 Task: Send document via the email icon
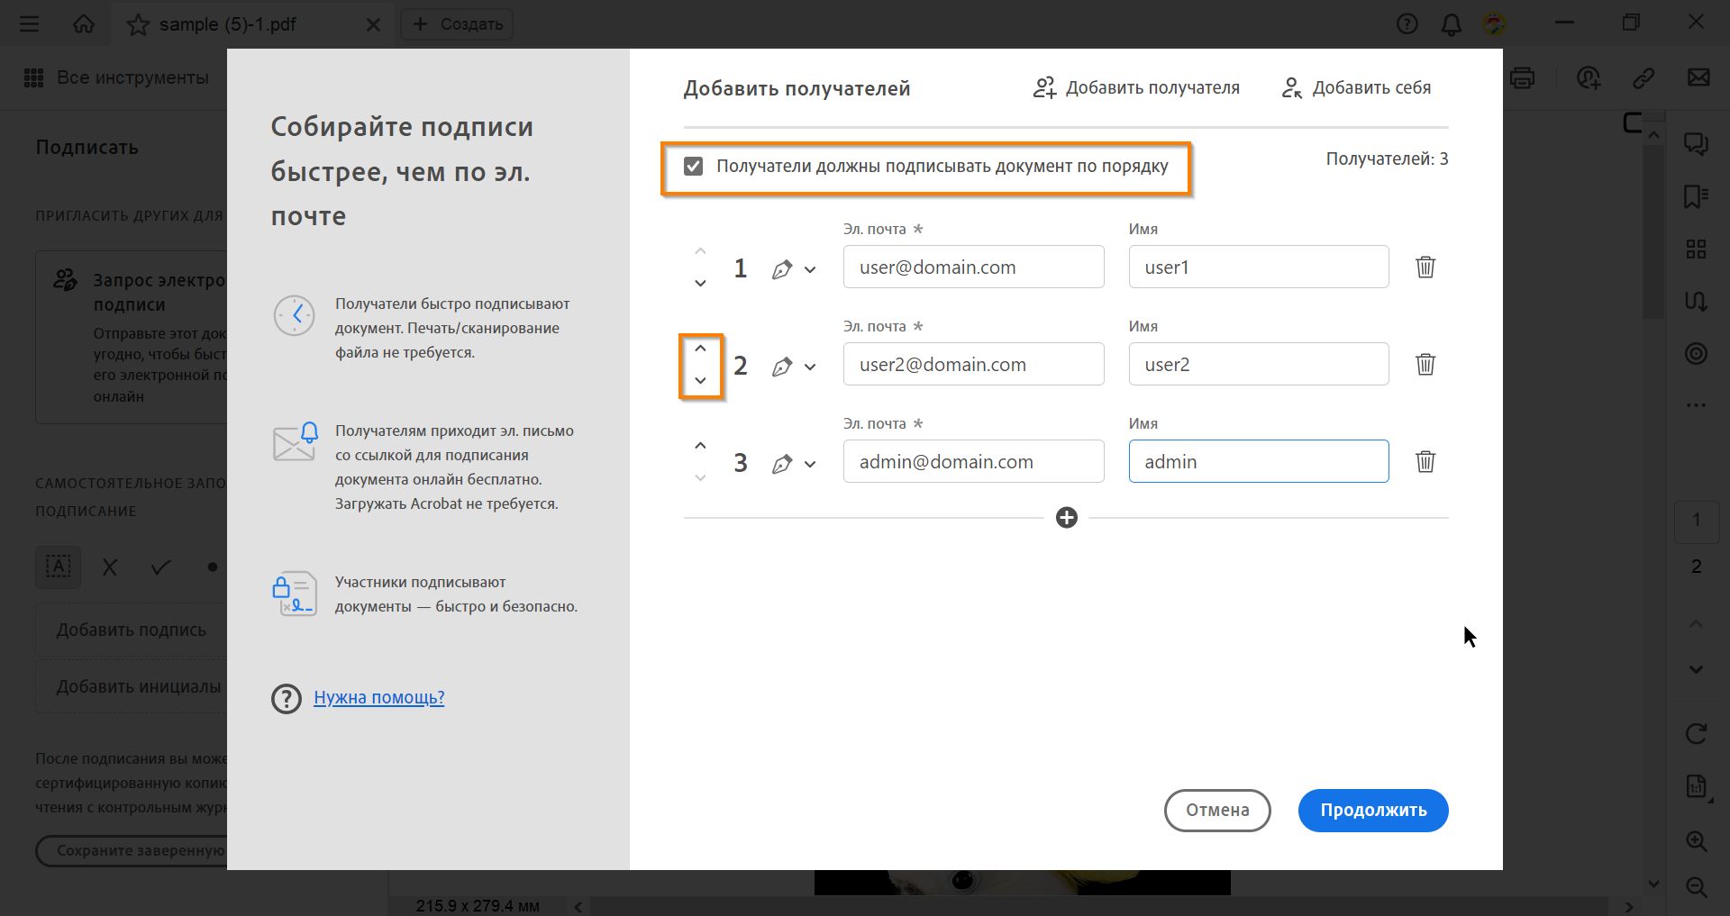click(1698, 78)
